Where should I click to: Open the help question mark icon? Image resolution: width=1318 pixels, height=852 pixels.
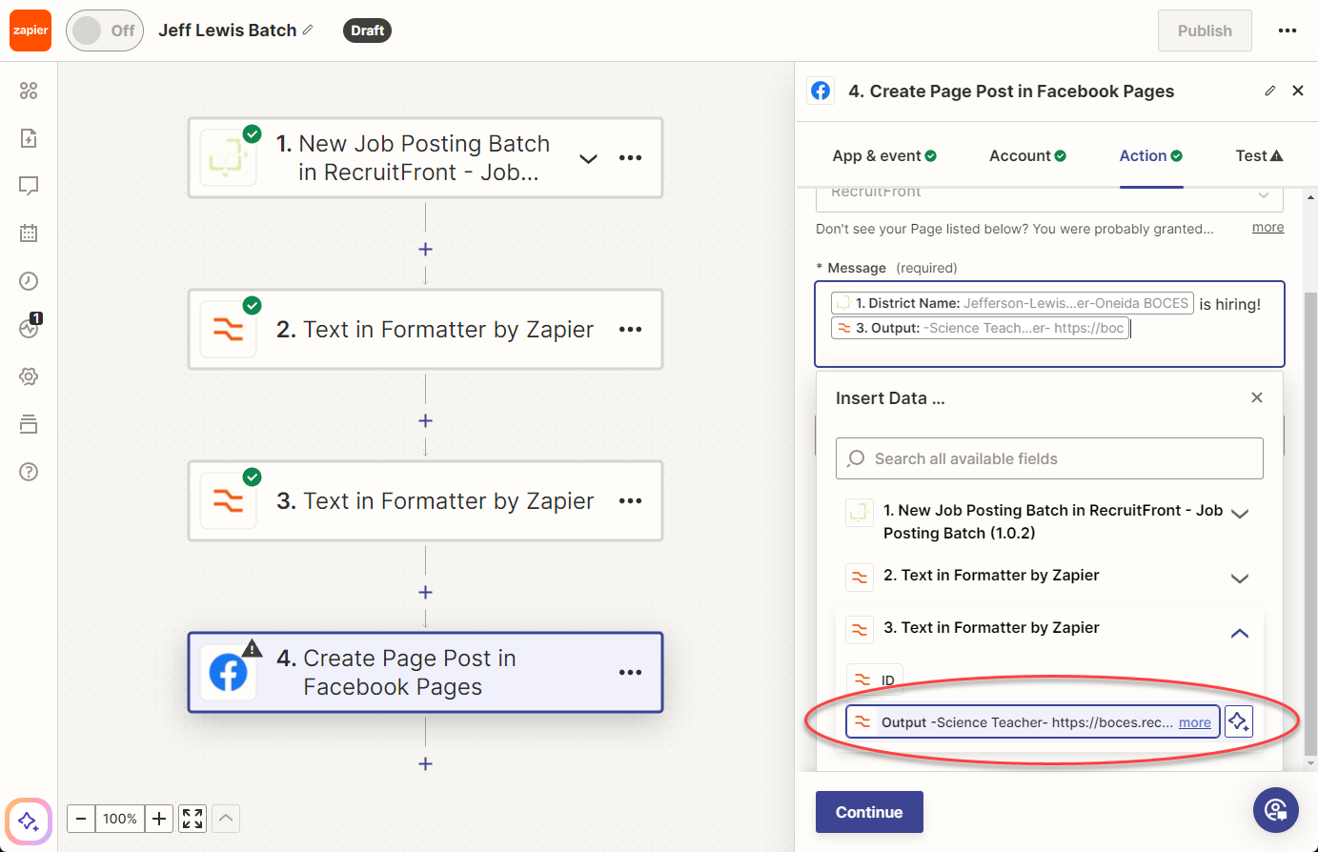coord(29,472)
